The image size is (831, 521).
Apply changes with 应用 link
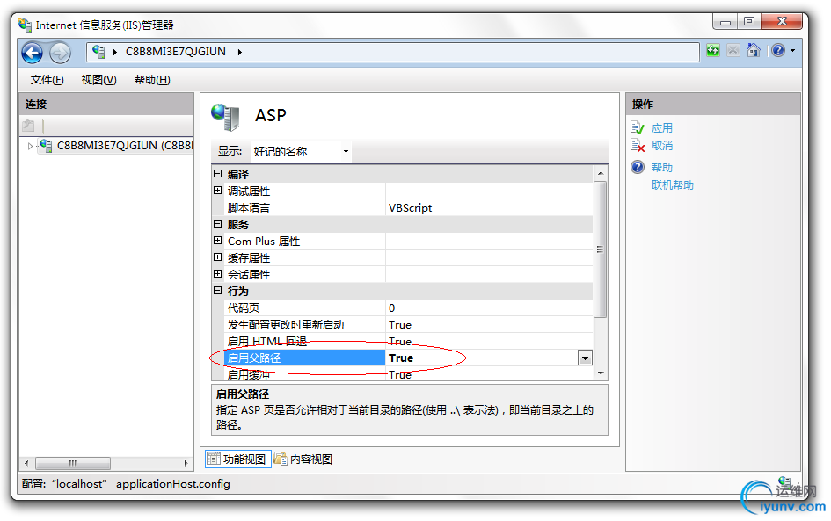click(662, 128)
